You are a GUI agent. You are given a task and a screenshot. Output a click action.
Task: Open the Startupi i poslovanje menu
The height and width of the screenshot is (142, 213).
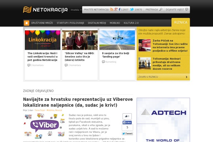pos(70,23)
